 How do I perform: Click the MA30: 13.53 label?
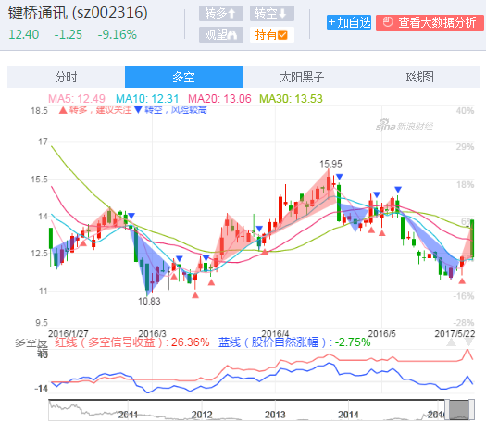291,99
